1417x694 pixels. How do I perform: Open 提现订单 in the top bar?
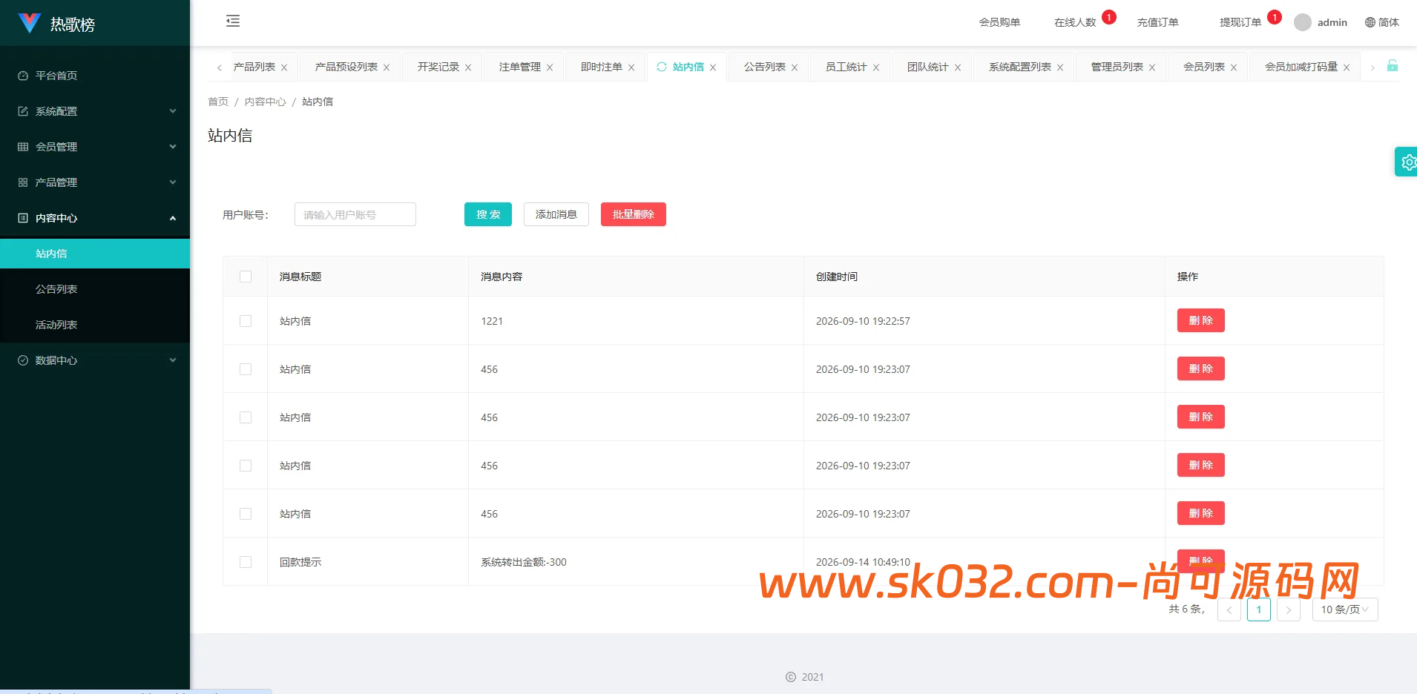click(1240, 22)
